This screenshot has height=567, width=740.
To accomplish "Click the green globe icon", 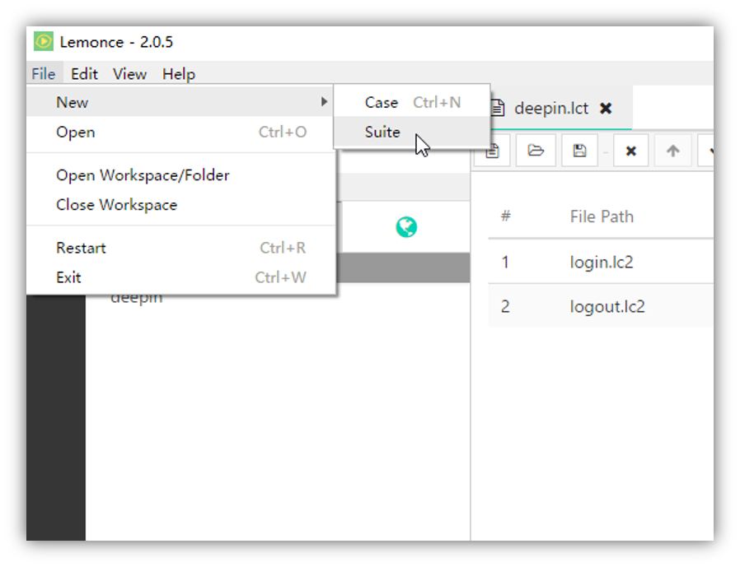I will click(x=406, y=227).
